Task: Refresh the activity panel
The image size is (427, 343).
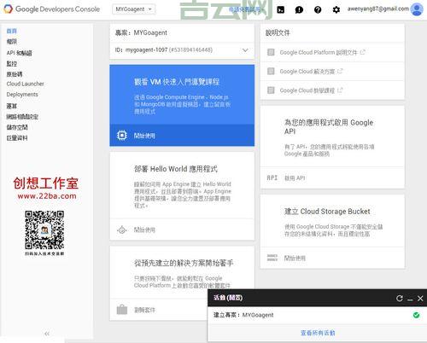Action: [400, 298]
